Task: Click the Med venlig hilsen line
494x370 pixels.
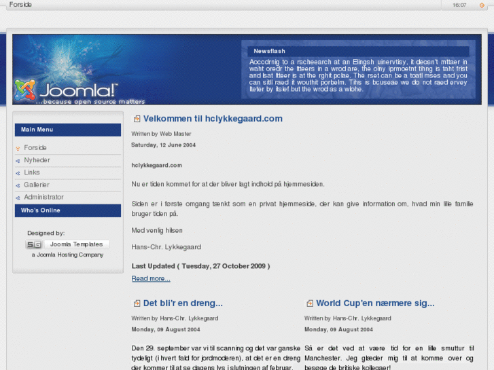Action: pos(157,231)
